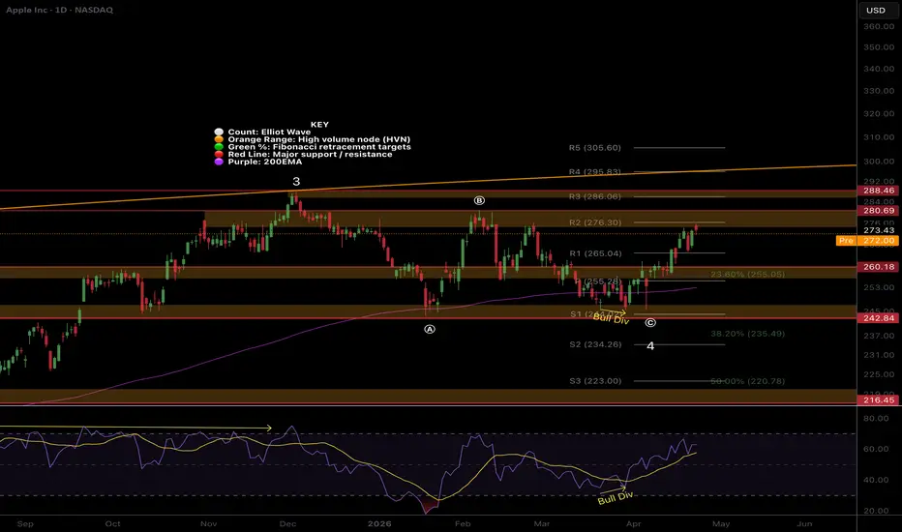Select the 273.43 last price label
The width and height of the screenshot is (902, 532).
(879, 230)
